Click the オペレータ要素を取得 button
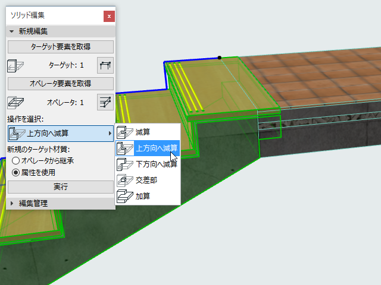The width and height of the screenshot is (381, 285). pos(61,84)
